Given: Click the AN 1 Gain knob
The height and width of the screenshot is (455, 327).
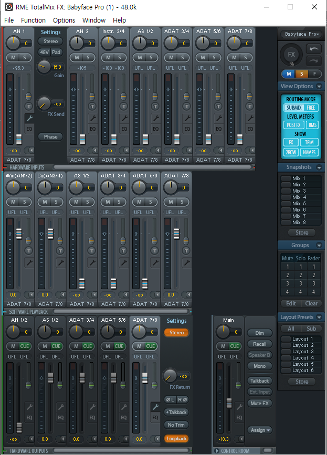Looking at the screenshot, I should coord(44,67).
